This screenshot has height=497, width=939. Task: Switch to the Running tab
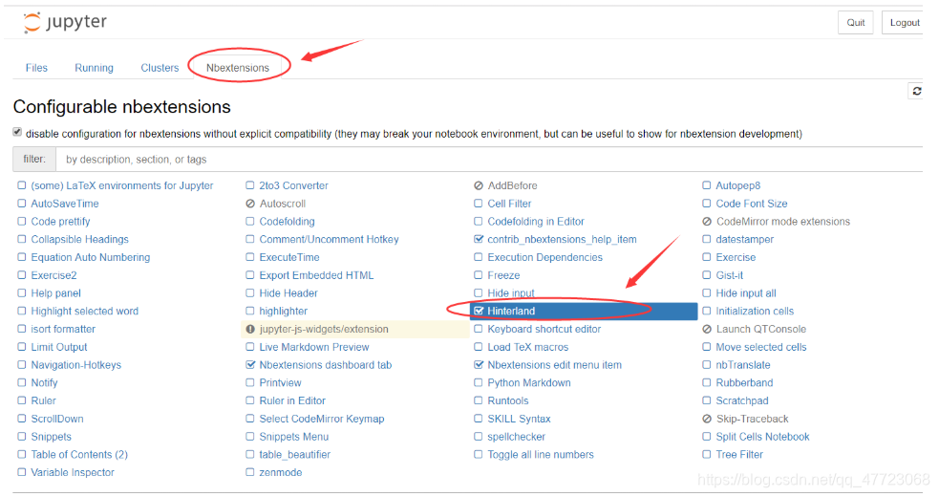click(94, 68)
